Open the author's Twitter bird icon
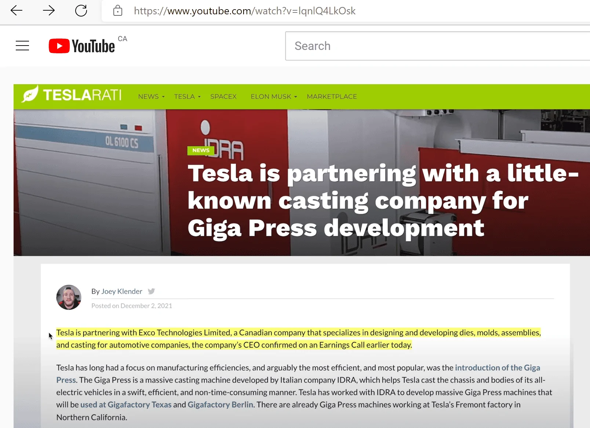 pos(151,291)
